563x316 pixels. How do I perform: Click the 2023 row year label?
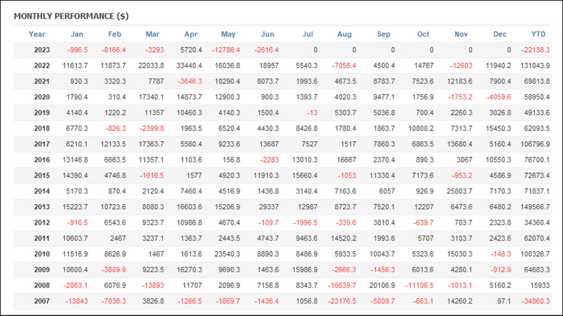point(42,50)
